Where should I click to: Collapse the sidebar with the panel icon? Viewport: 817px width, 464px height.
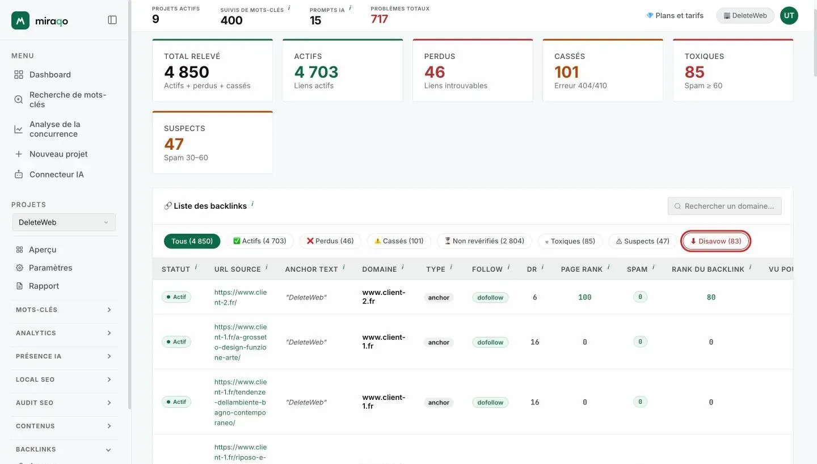coord(112,20)
